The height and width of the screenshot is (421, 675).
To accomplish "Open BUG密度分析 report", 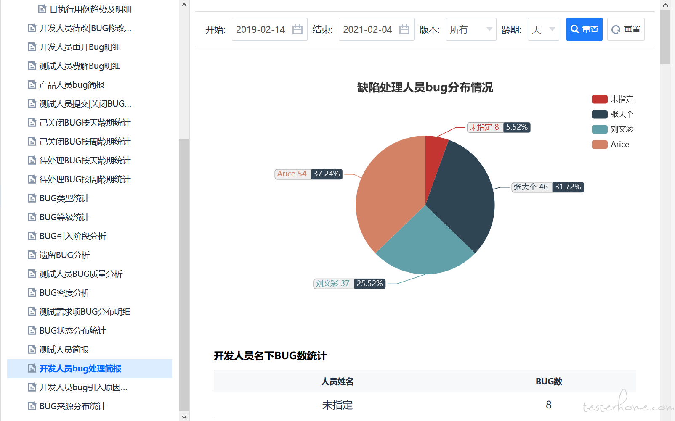I will pyautogui.click(x=64, y=293).
